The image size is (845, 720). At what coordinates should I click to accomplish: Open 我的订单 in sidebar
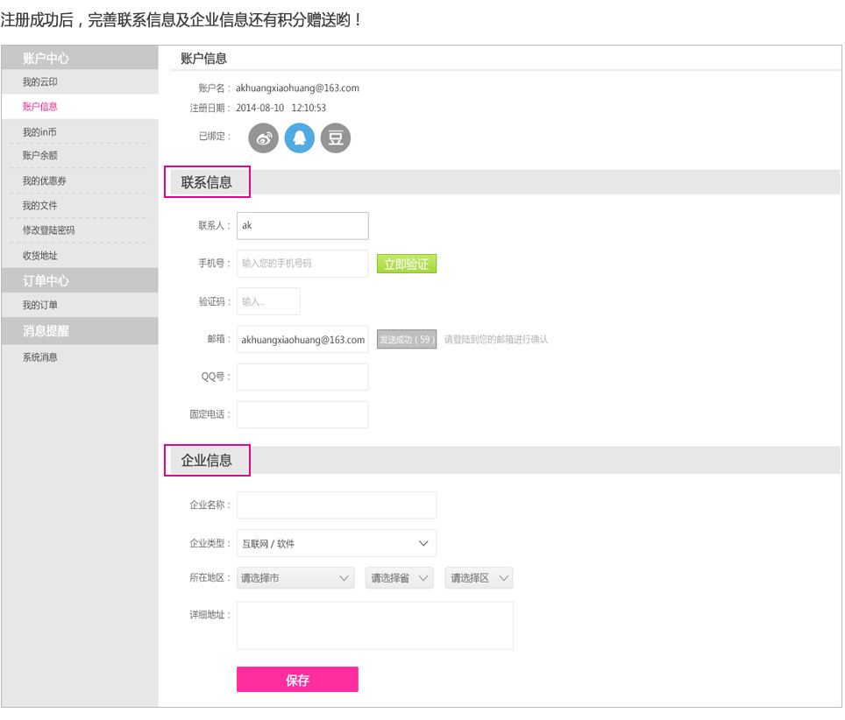[40, 306]
